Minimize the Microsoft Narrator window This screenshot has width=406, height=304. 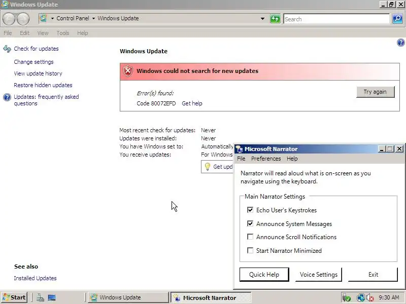(x=381, y=149)
